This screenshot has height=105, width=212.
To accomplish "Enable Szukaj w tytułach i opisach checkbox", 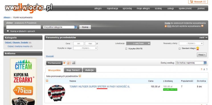I will [x=8, y=31].
